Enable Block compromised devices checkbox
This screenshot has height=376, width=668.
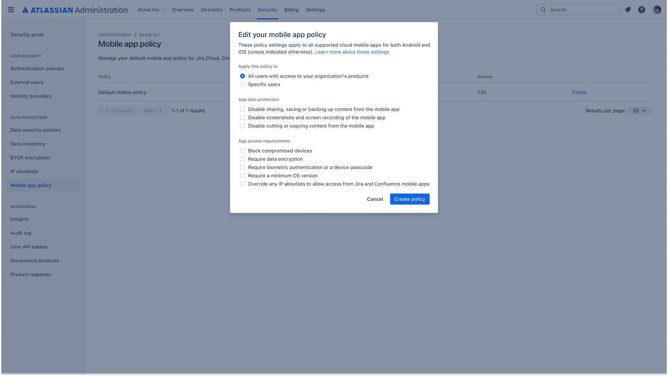(242, 150)
